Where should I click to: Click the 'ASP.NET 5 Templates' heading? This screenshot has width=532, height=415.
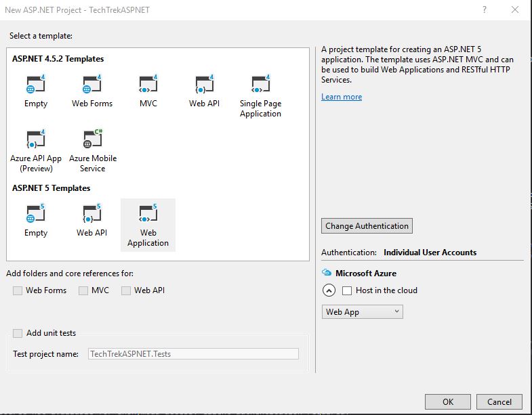point(52,188)
